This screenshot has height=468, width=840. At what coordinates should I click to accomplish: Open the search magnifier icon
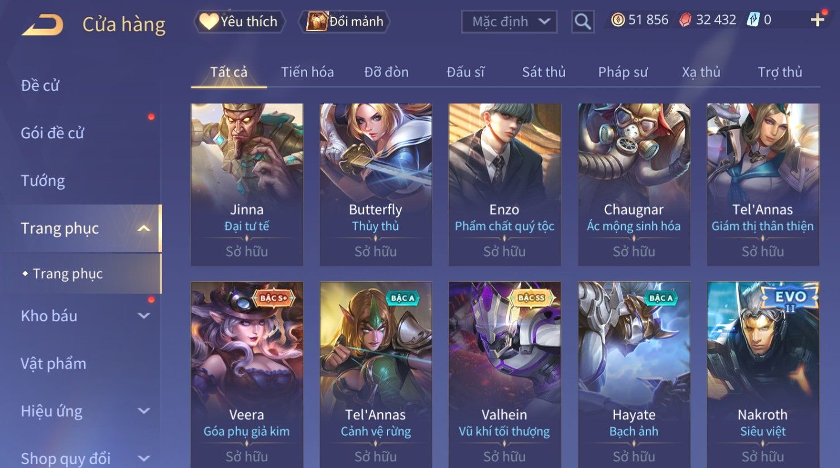pyautogui.click(x=582, y=22)
